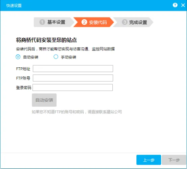This screenshot has height=169, width=187.
Task: Click the gray 自动安装 button
Action: point(44,100)
